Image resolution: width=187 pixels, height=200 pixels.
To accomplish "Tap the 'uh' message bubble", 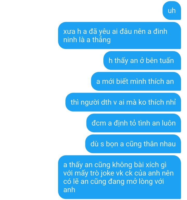I will pos(172,10).
